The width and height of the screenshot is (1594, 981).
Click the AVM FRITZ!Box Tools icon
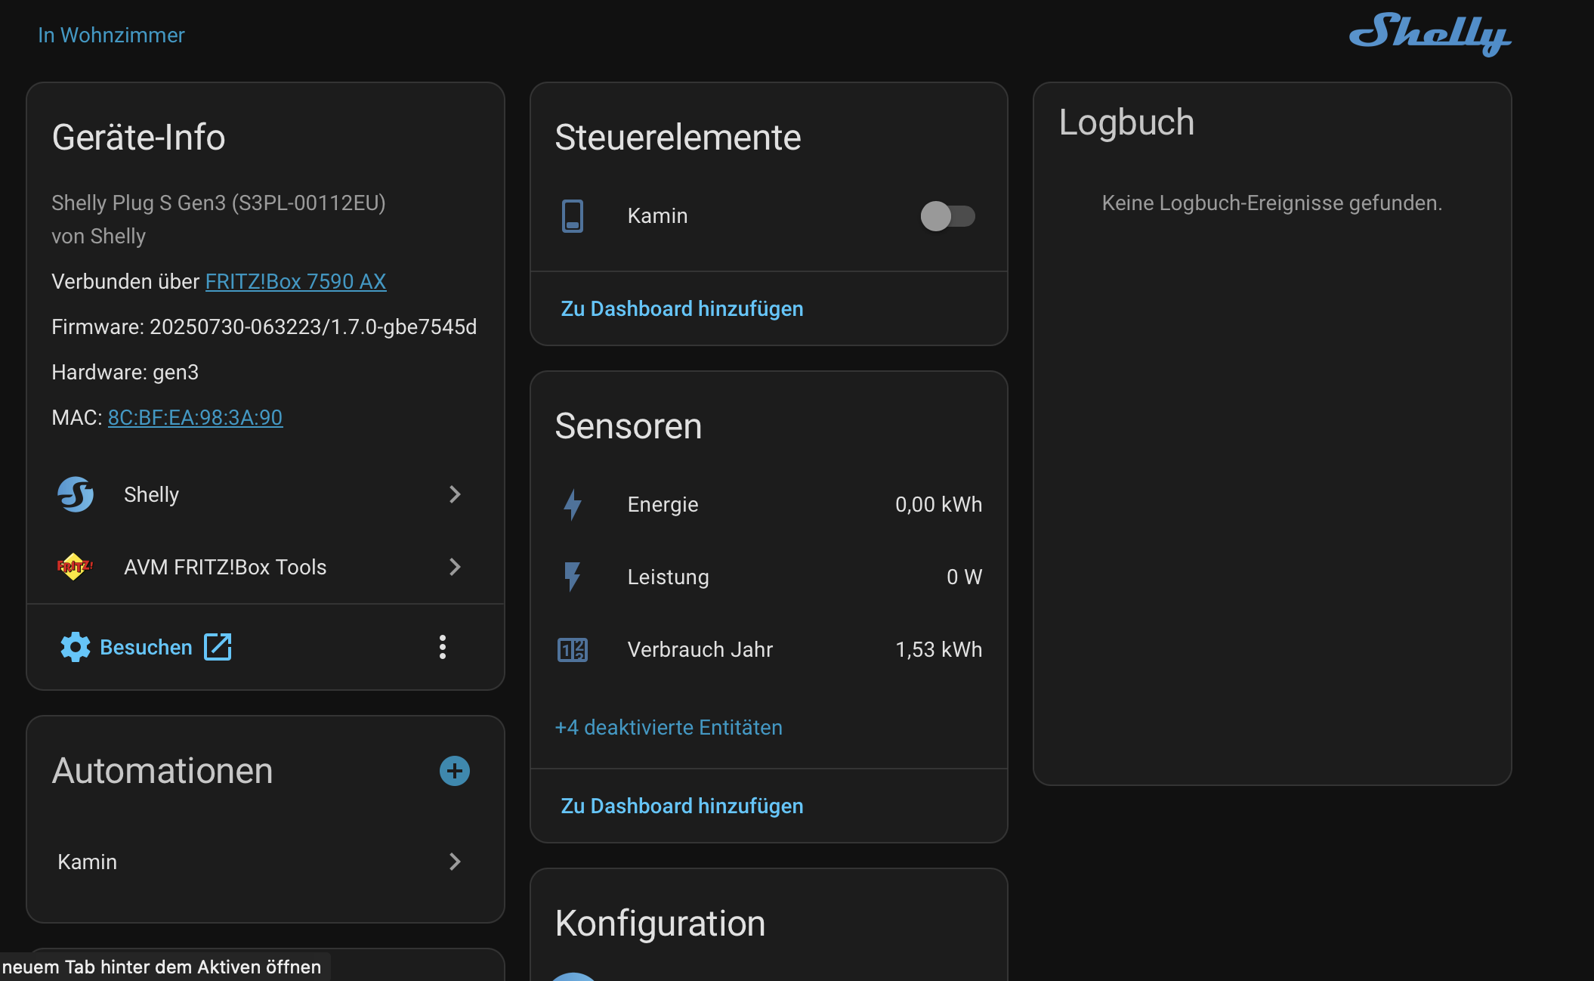pyautogui.click(x=74, y=567)
